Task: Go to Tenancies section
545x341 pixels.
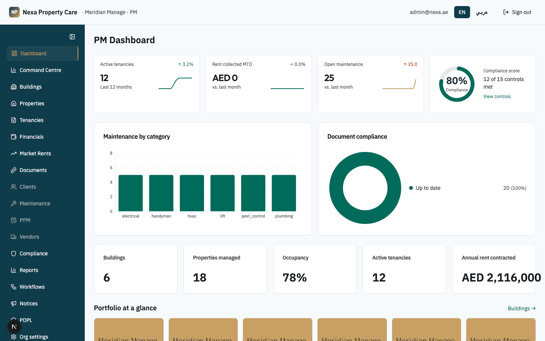Action: click(42, 120)
